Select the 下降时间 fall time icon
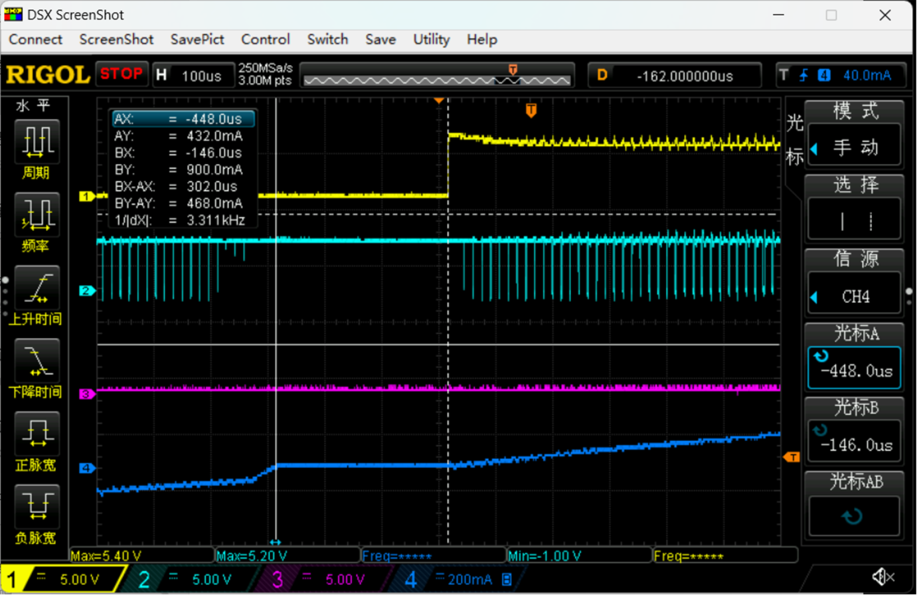 [37, 361]
